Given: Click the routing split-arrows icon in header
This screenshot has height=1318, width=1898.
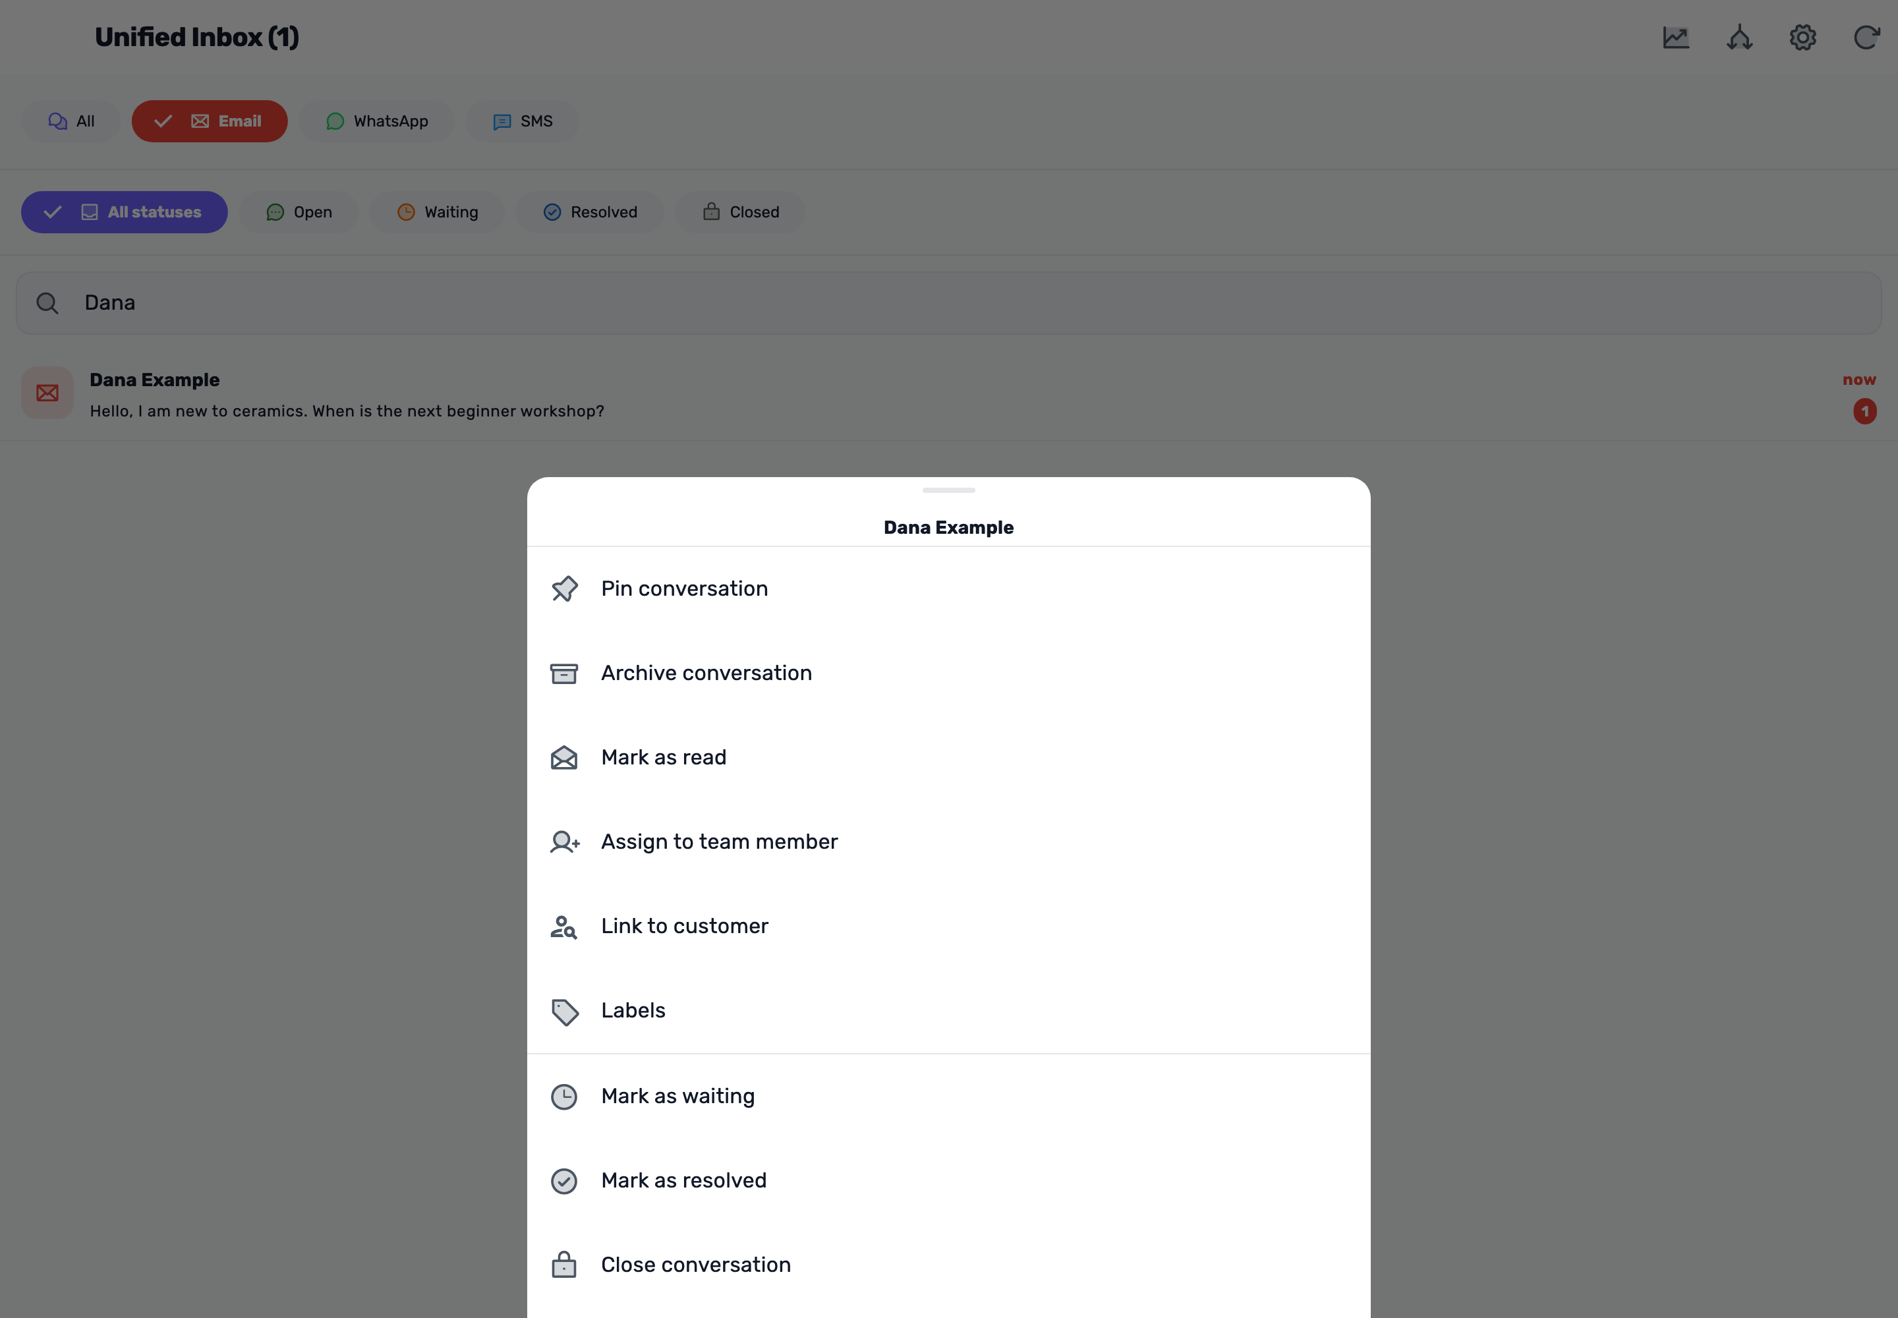Looking at the screenshot, I should click(1739, 37).
